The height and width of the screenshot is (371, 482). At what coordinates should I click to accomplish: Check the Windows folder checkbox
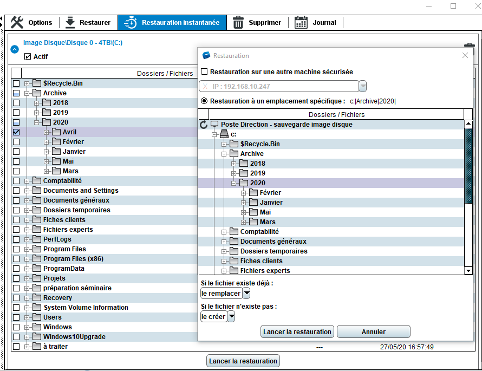(x=16, y=327)
